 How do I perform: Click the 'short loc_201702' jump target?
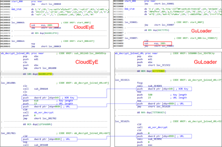coord(45,118)
